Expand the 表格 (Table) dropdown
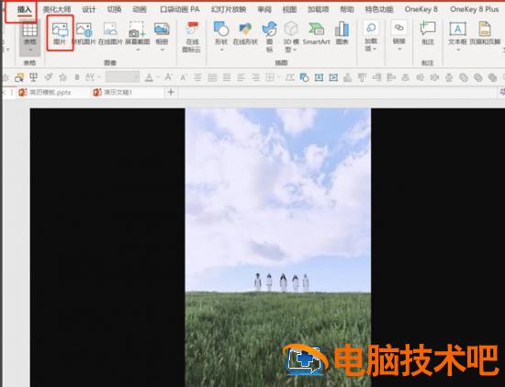Image resolution: width=505 pixels, height=387 pixels. (x=29, y=50)
